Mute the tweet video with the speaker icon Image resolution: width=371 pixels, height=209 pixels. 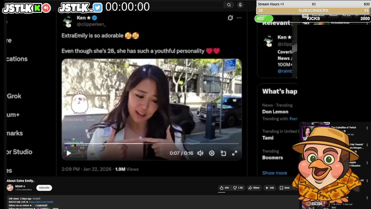(x=200, y=153)
